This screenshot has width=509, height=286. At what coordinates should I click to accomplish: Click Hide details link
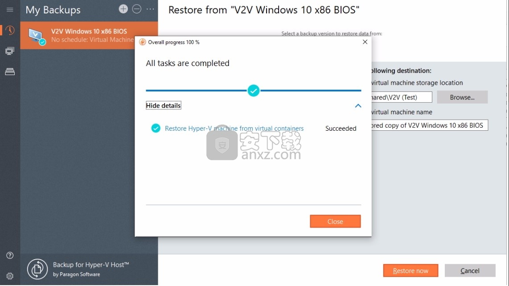pos(163,106)
